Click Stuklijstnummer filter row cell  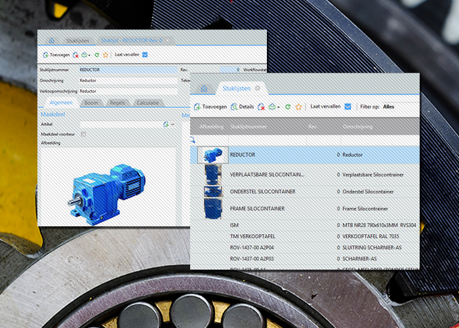(x=268, y=140)
